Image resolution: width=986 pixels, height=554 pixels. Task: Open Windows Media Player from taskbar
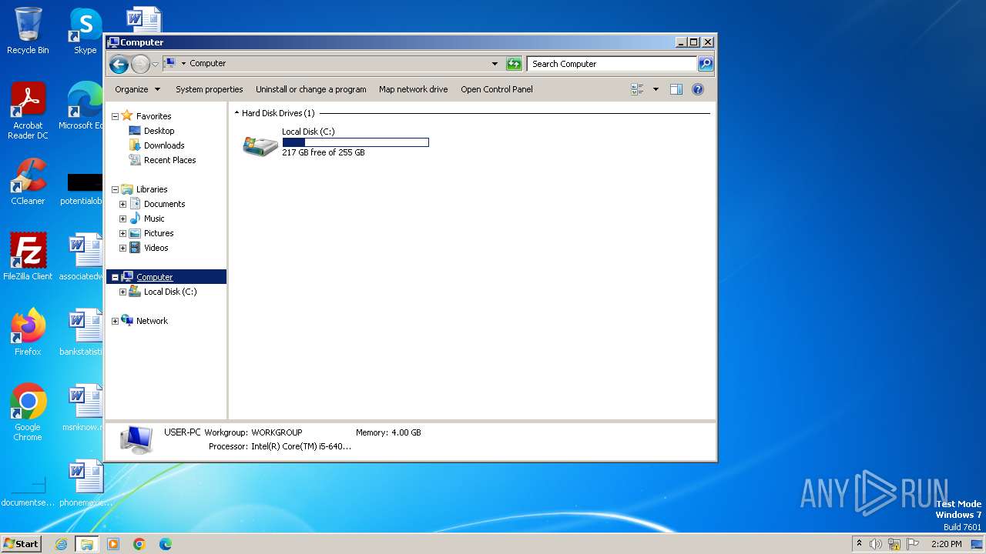tap(113, 544)
